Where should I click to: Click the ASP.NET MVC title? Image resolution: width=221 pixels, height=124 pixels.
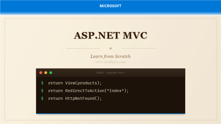tap(110, 35)
